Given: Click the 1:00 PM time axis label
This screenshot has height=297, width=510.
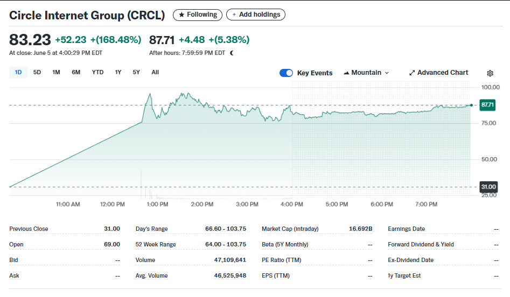Looking at the screenshot, I should tap(157, 204).
